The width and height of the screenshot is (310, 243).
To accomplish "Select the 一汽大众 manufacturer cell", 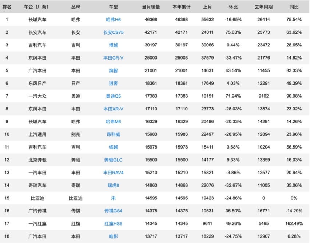I will [37, 96].
